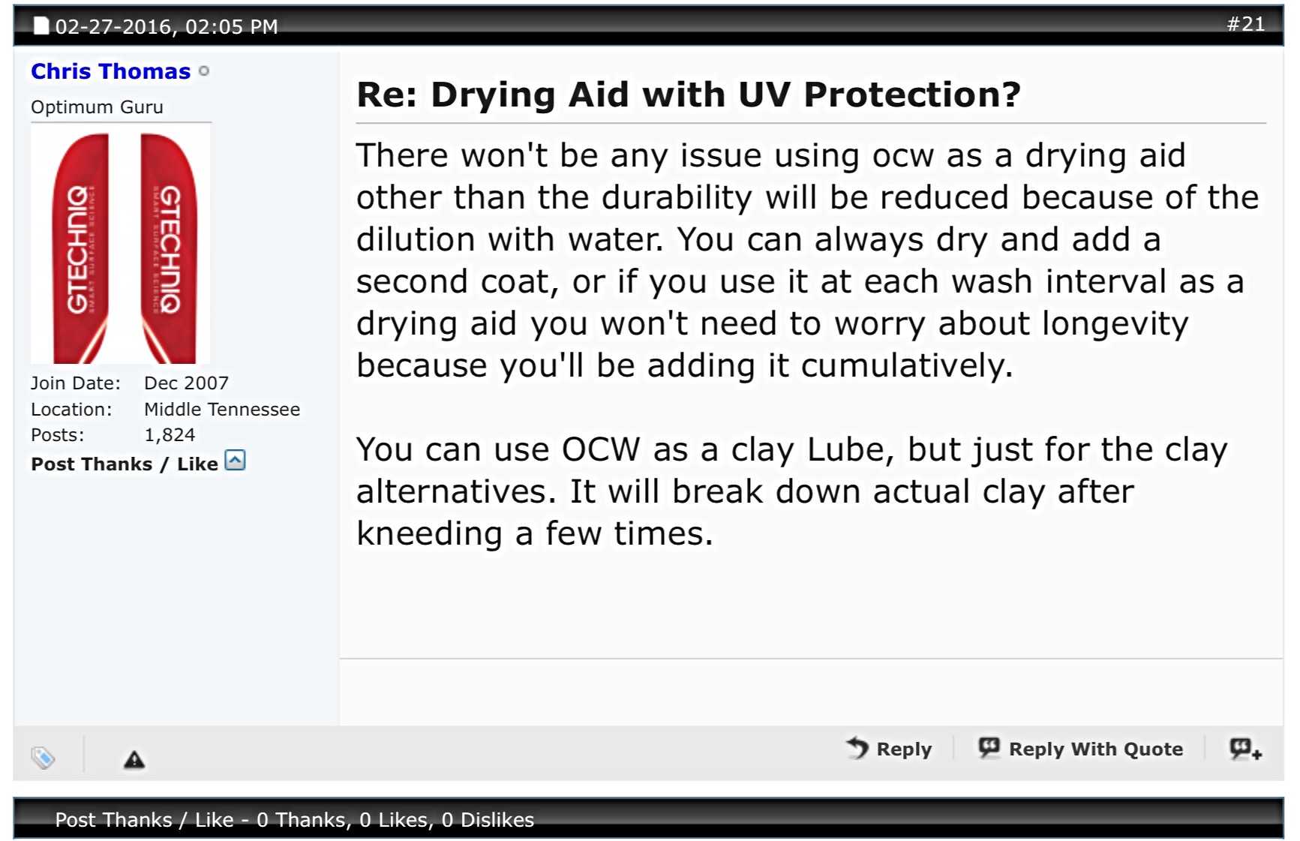
Task: Report post using warning triangle icon
Action: [x=134, y=759]
